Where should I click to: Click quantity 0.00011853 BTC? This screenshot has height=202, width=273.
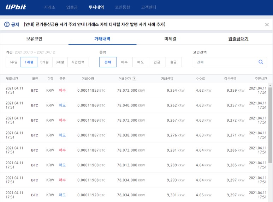(x=91, y=90)
